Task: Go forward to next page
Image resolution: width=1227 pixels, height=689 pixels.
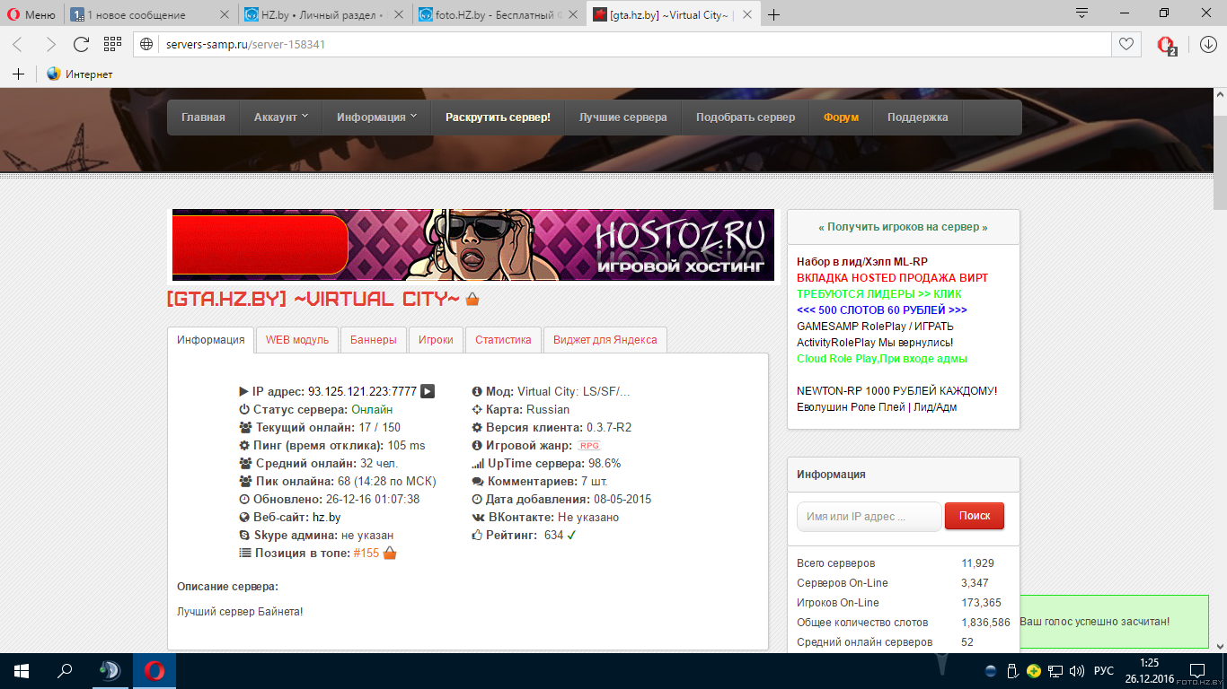Action: pos(50,44)
